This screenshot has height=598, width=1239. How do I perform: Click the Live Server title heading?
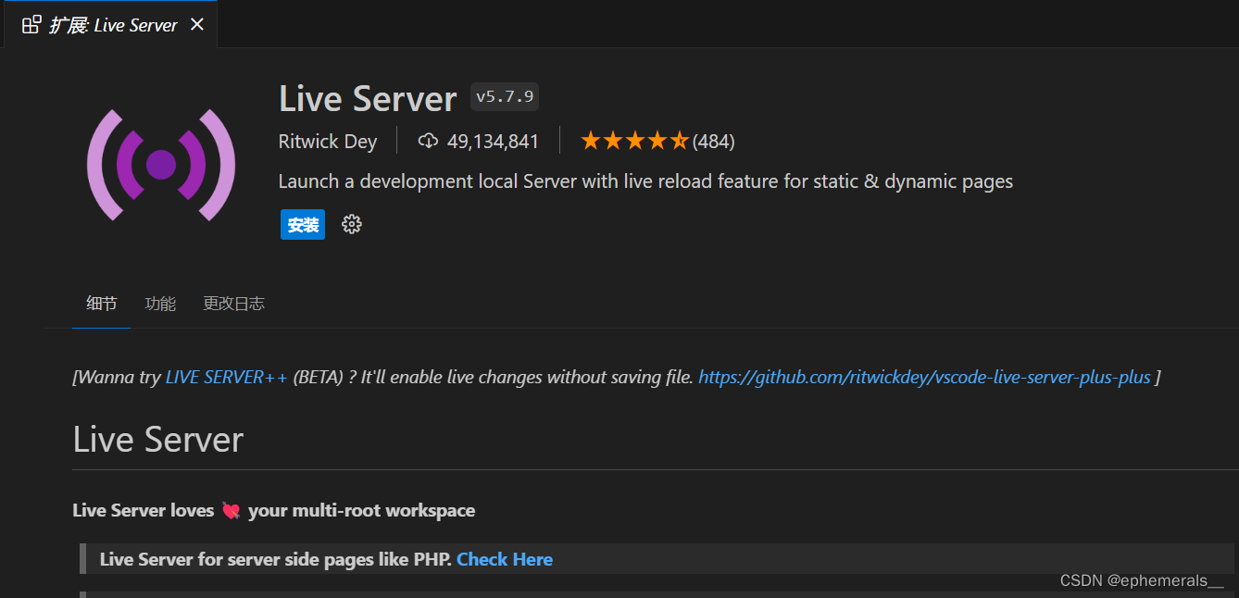[368, 99]
